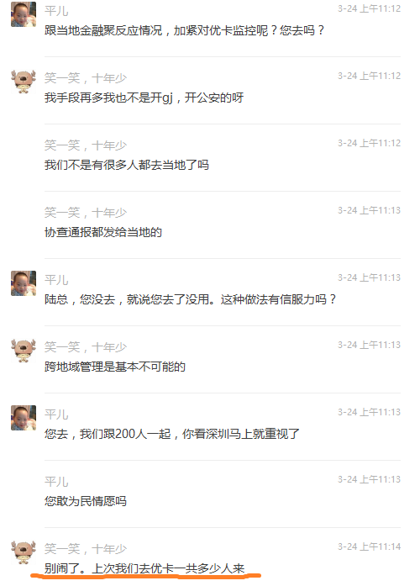This screenshot has width=420, height=586.
Task: Select message 您去，我们跟200人一起
Action: (172, 434)
